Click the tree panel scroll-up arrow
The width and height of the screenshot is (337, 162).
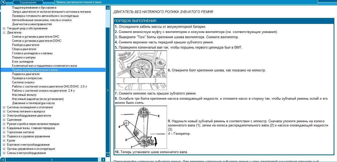108,8
